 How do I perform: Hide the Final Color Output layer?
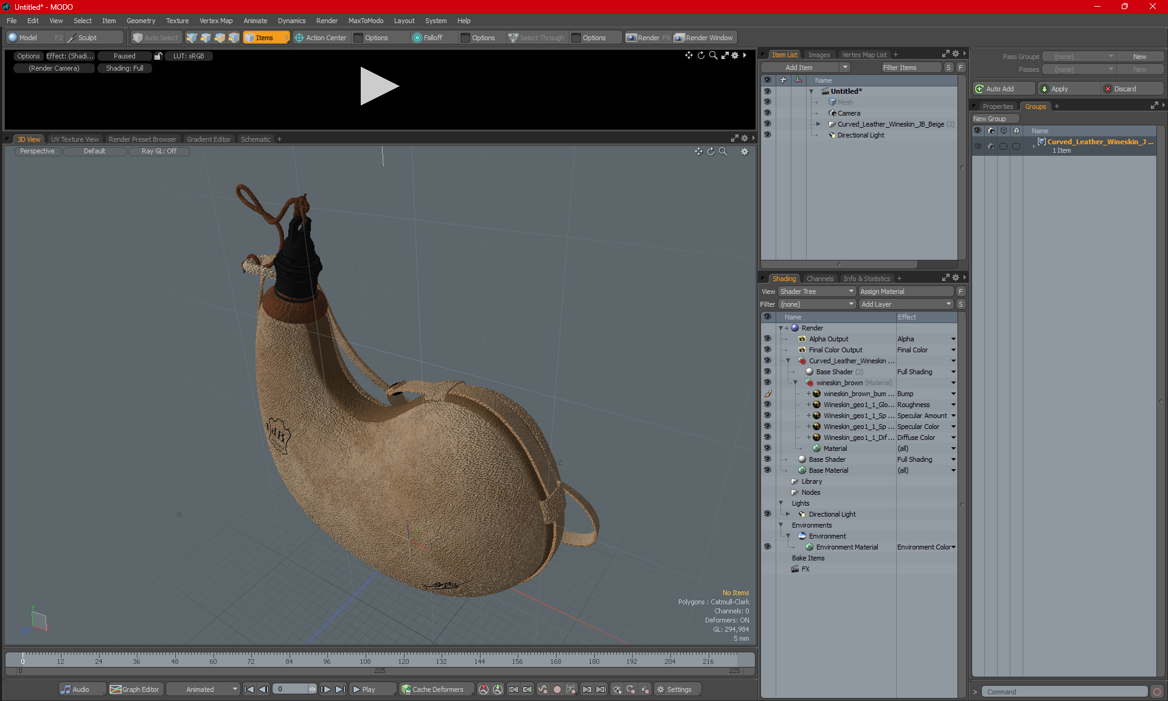click(x=767, y=350)
